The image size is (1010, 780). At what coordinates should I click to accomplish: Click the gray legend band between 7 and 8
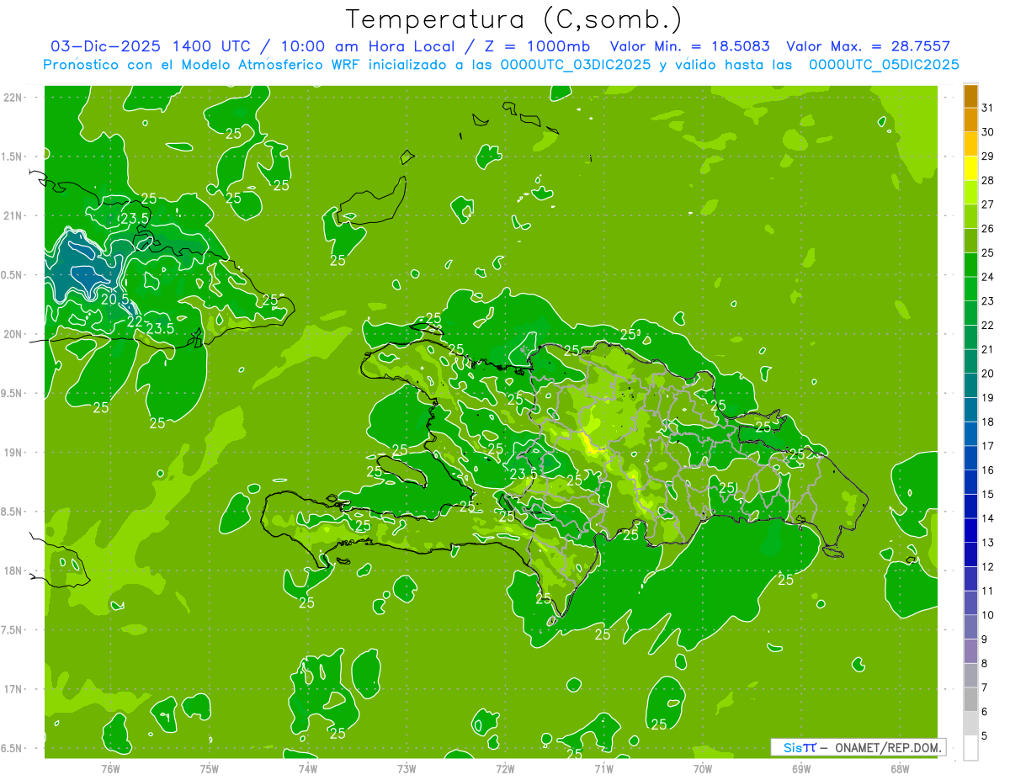click(970, 676)
